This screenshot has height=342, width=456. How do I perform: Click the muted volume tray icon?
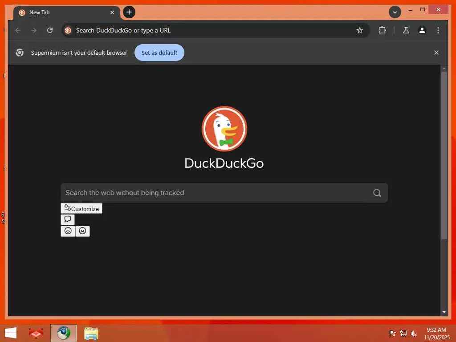pos(414,333)
